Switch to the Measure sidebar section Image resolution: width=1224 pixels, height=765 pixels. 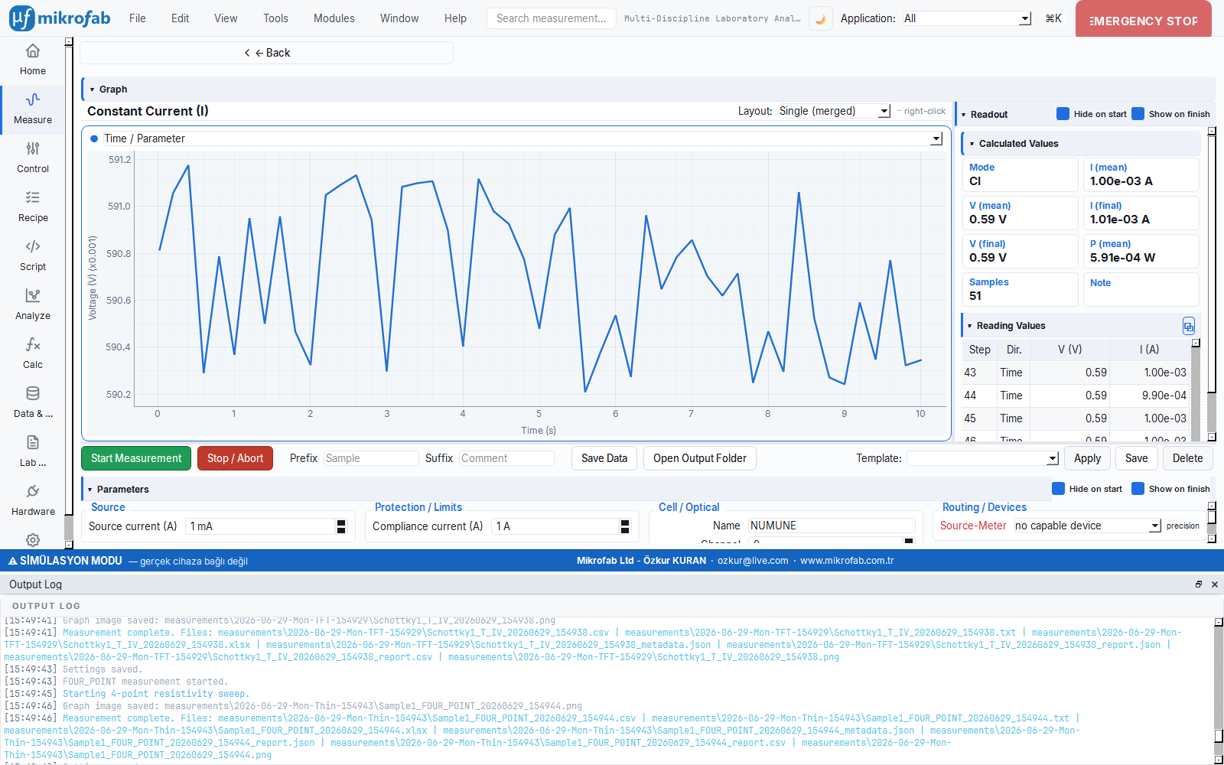pos(32,109)
